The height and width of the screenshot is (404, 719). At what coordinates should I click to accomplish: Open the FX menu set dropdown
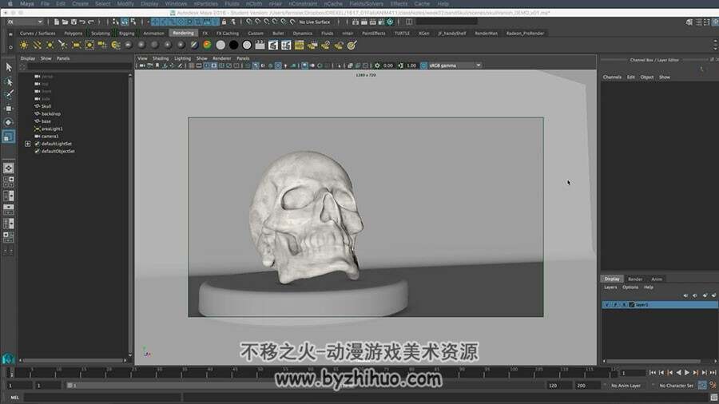coord(25,22)
